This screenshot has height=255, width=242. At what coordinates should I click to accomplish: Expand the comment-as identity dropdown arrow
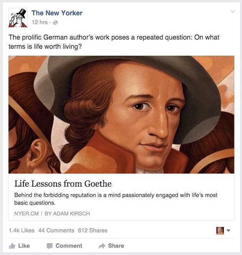click(228, 230)
